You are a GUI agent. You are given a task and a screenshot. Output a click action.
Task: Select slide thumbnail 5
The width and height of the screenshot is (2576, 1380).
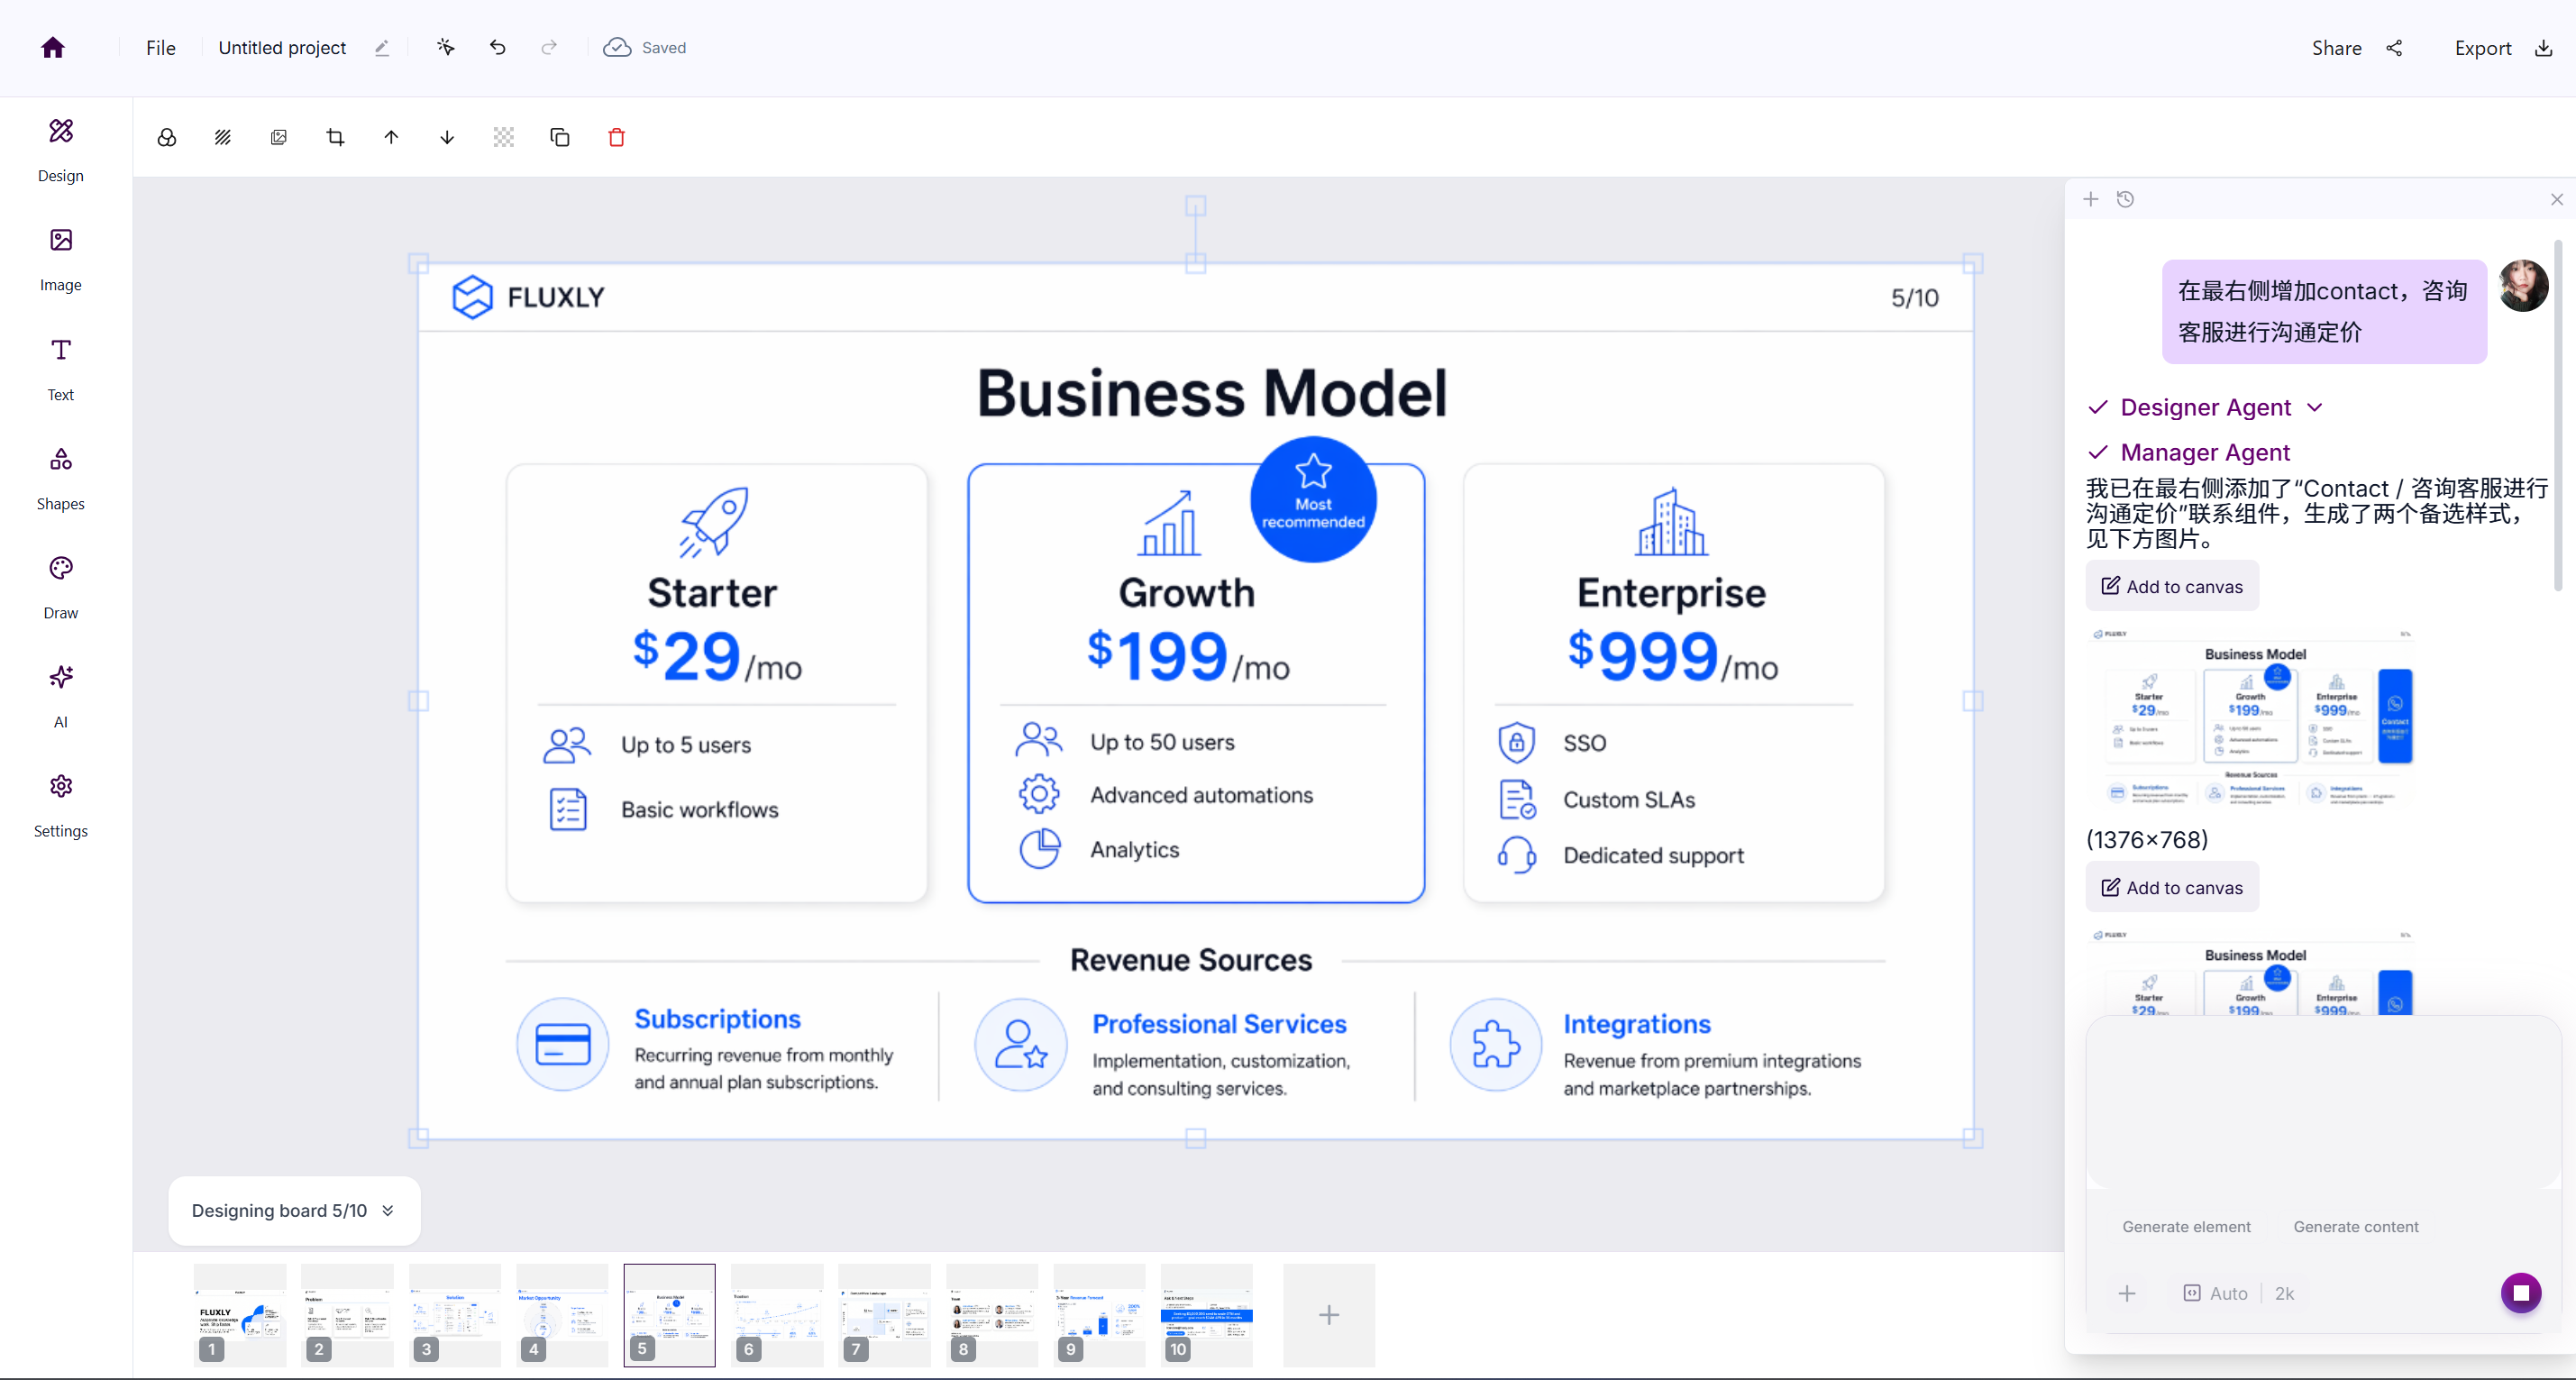point(670,1314)
